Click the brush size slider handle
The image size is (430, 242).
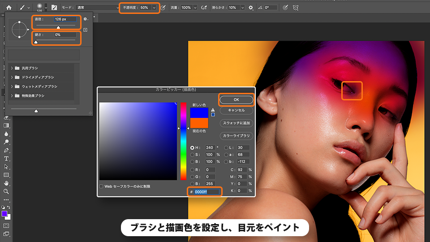58,27
